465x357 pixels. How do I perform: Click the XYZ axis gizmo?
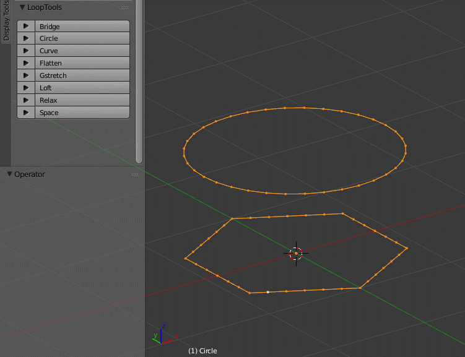coord(165,335)
